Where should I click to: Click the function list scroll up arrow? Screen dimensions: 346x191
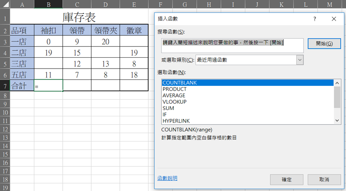(337, 83)
